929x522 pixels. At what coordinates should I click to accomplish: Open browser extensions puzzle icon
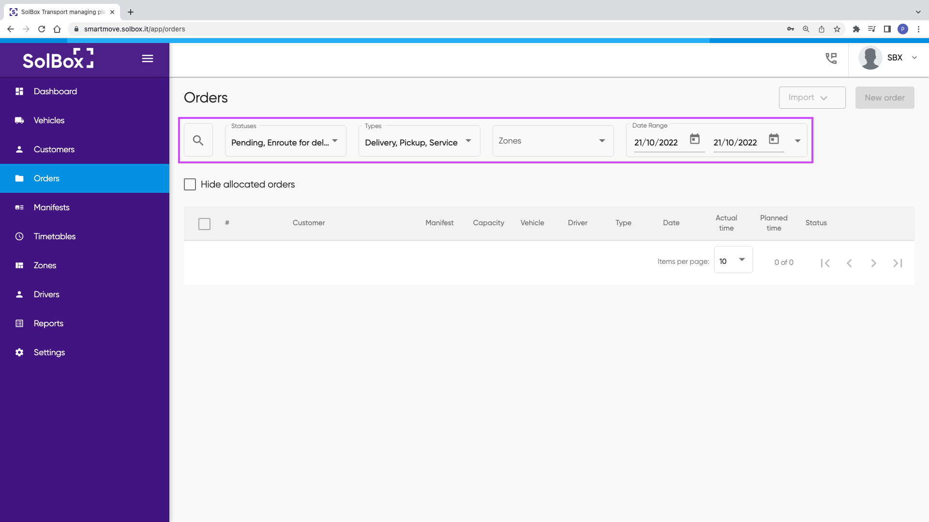[856, 29]
